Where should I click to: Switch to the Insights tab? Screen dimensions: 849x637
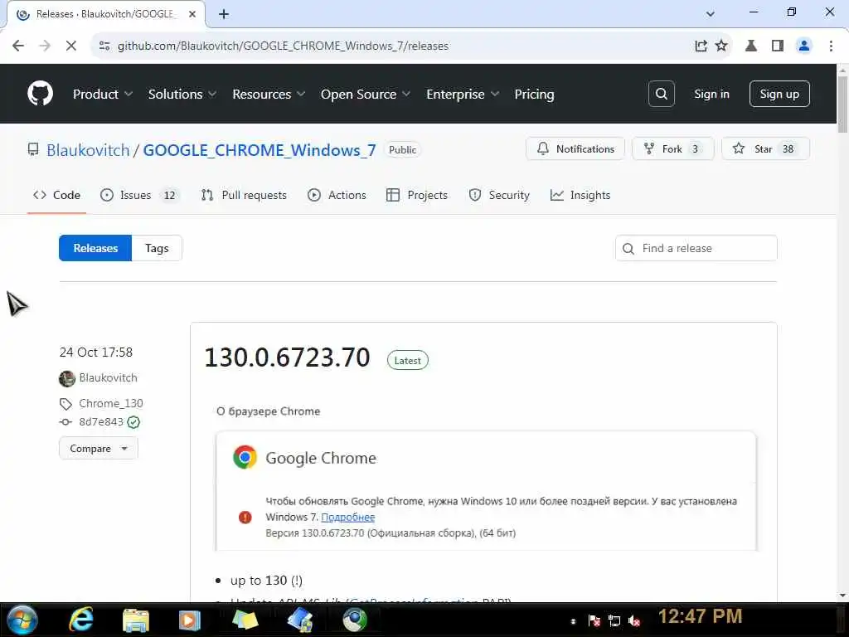[580, 195]
